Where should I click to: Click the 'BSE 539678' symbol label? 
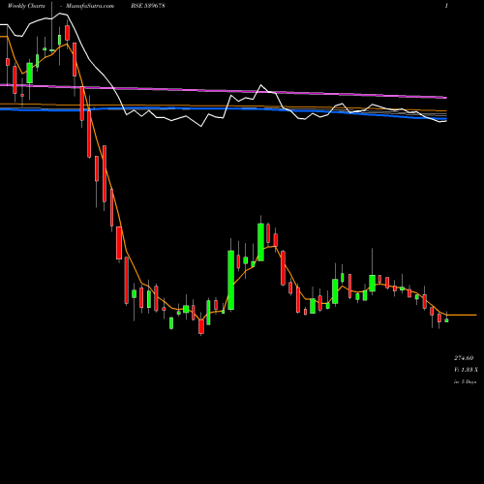pos(148,6)
